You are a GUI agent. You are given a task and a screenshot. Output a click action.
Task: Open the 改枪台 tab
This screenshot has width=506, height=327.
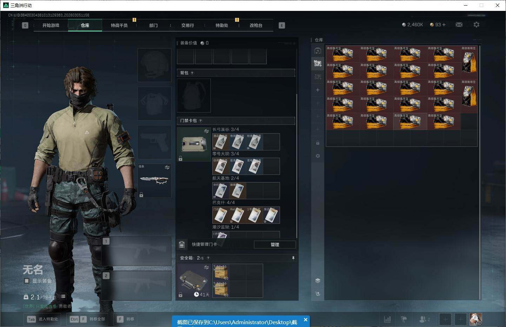pos(256,25)
